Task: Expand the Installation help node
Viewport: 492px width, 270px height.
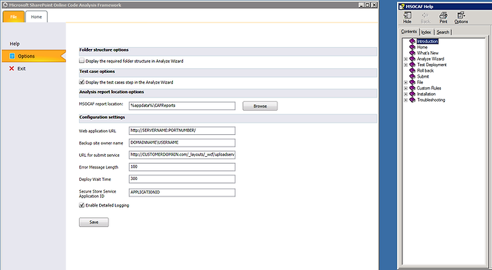Action: (406, 94)
